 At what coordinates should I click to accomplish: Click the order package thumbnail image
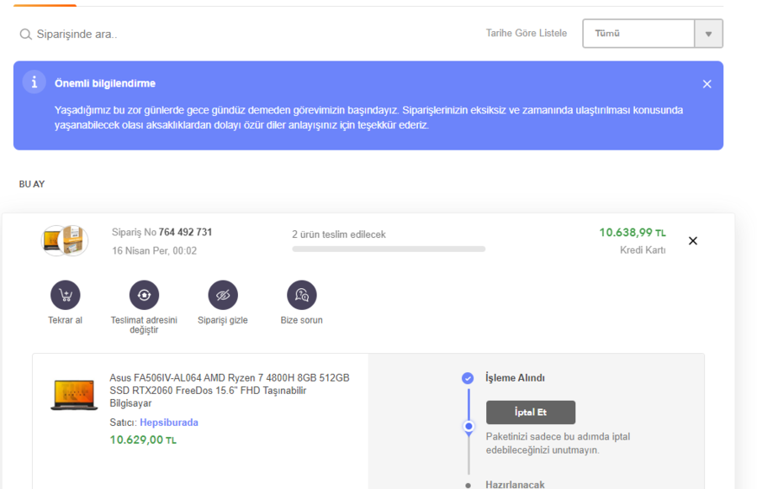coord(65,240)
